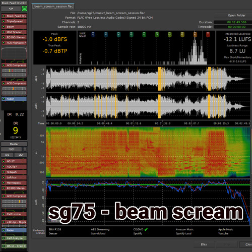Click the Soundcloud conformity entry
The width and height of the screenshot is (252, 252).
point(98,233)
